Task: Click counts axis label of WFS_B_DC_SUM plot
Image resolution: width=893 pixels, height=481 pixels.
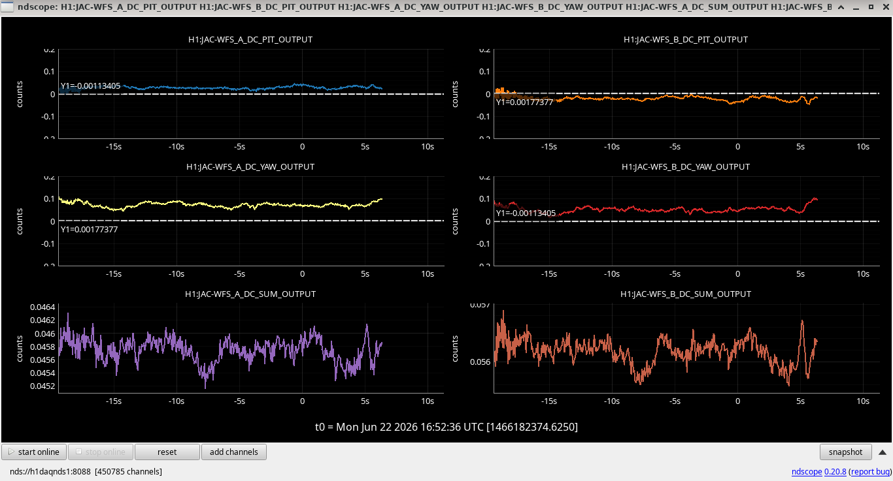Action: pyautogui.click(x=455, y=348)
